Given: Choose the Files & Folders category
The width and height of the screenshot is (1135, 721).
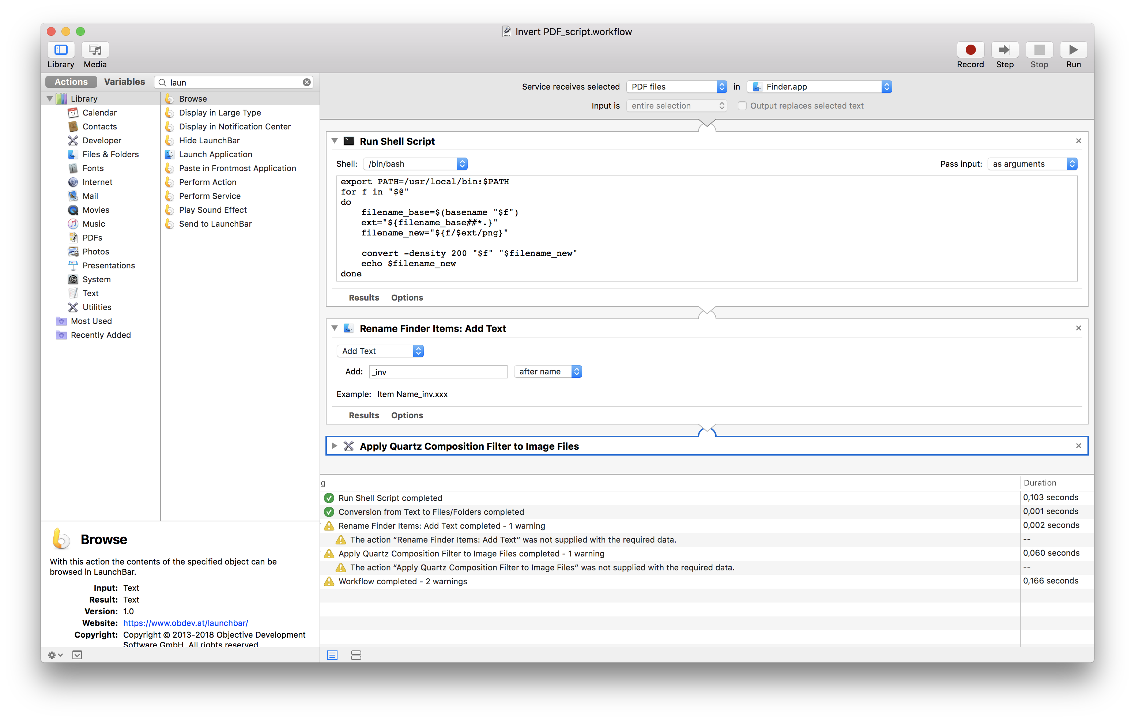Looking at the screenshot, I should 110,154.
